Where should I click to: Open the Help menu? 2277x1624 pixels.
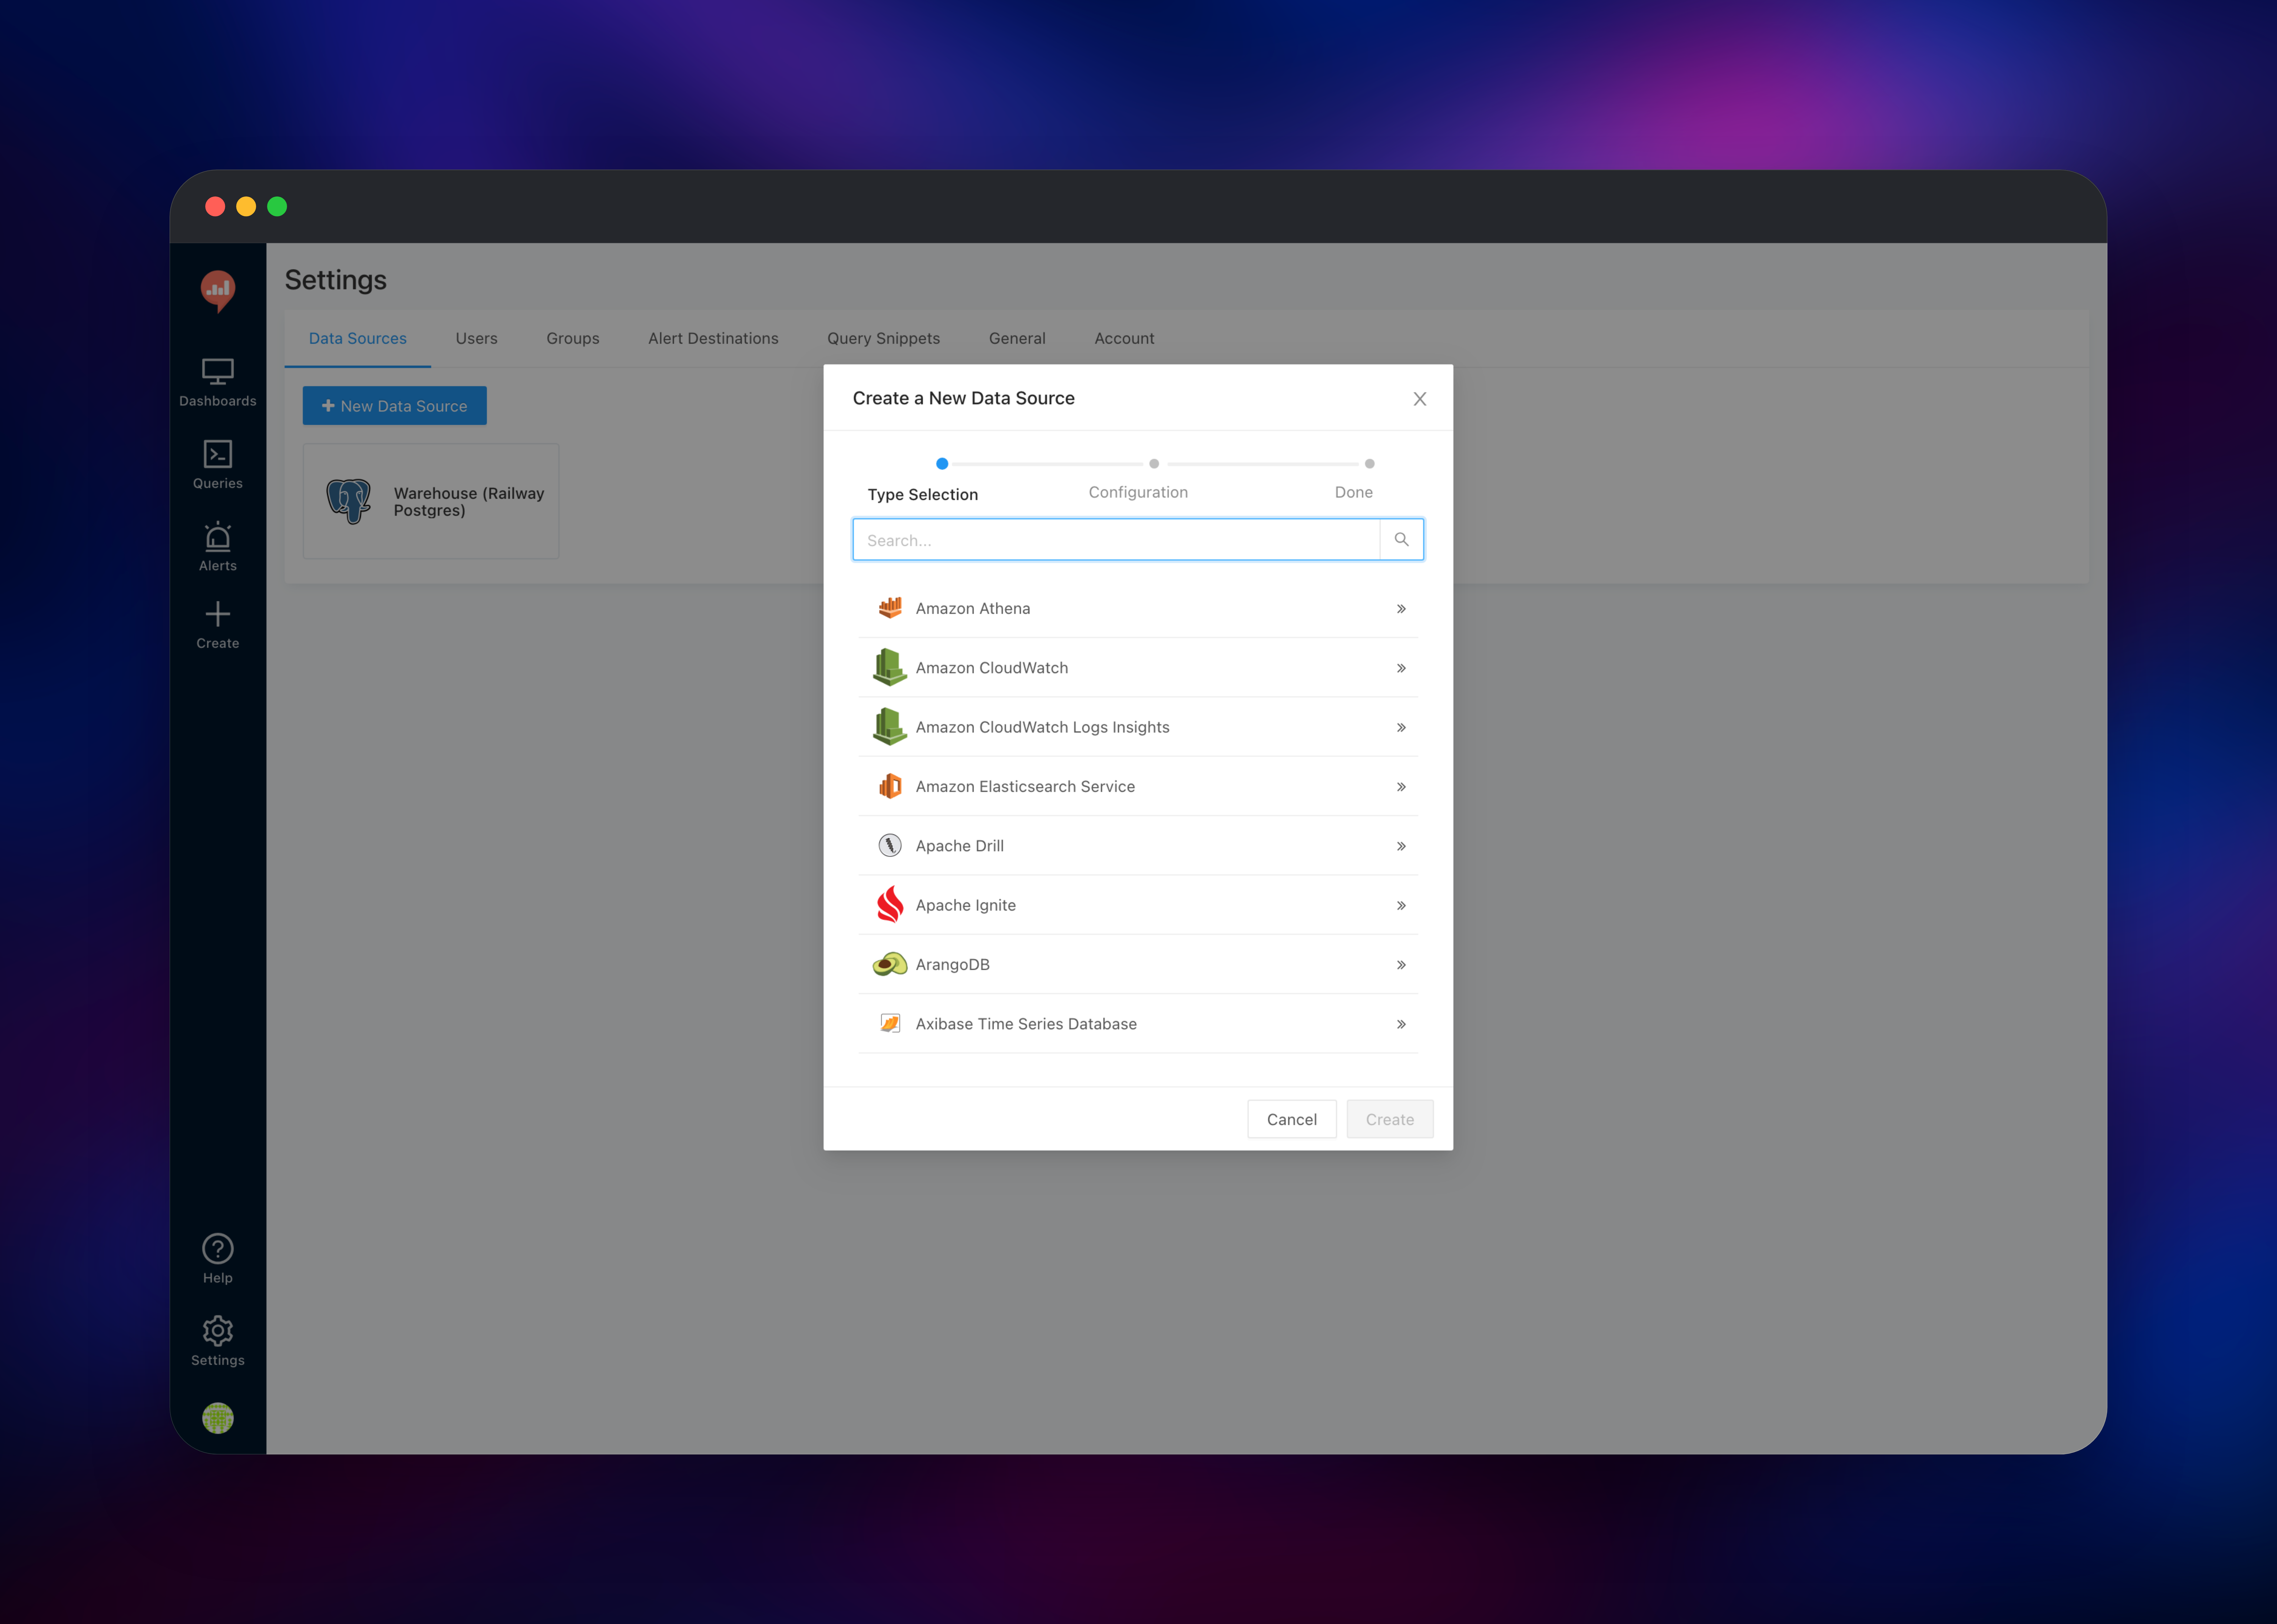coord(218,1259)
